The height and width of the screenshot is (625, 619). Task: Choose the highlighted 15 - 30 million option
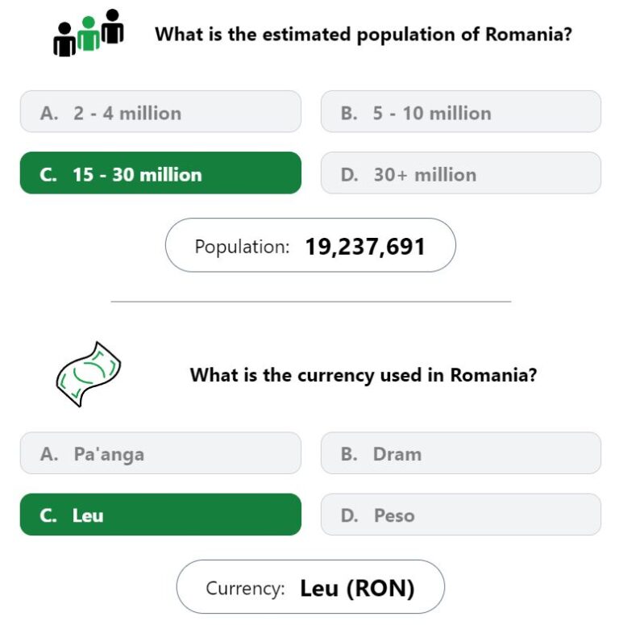(x=160, y=173)
